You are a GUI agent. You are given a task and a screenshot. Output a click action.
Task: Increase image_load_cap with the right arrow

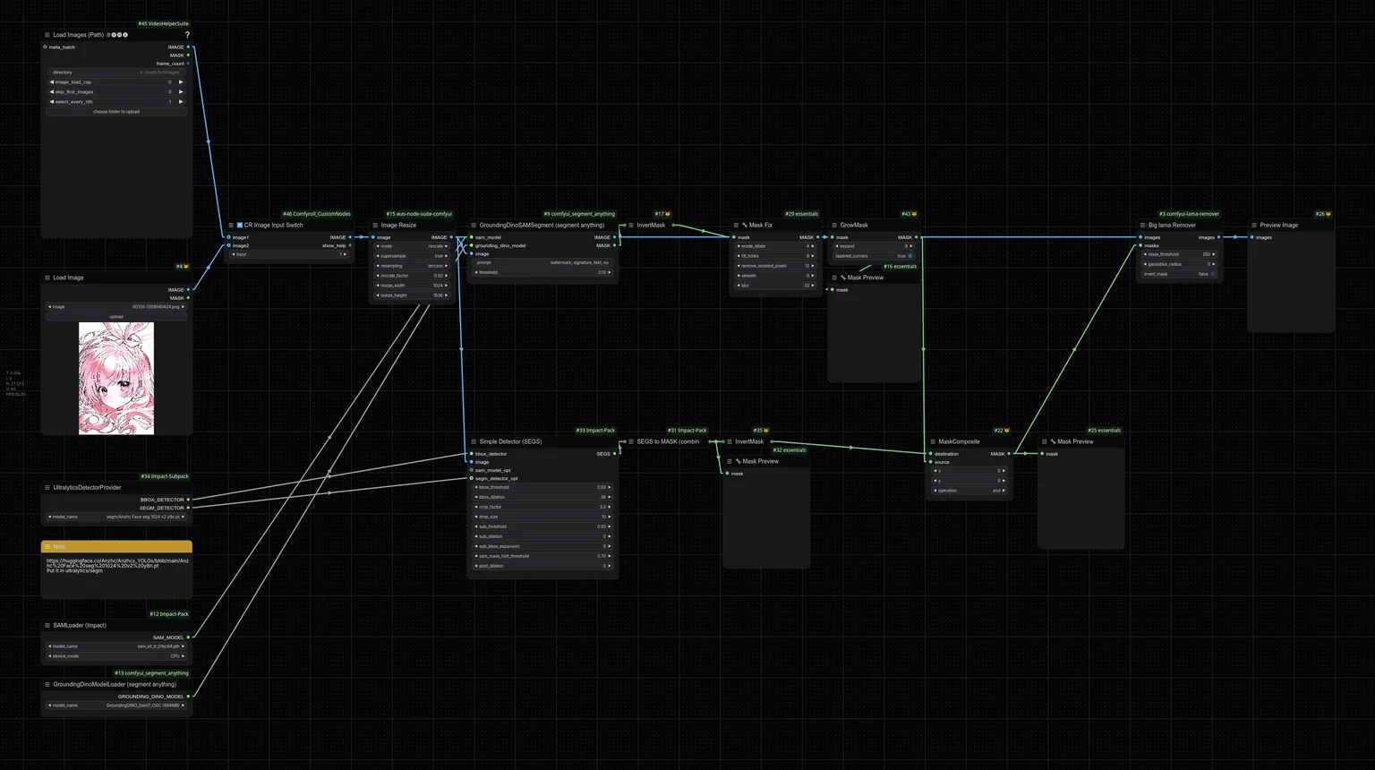pos(181,82)
